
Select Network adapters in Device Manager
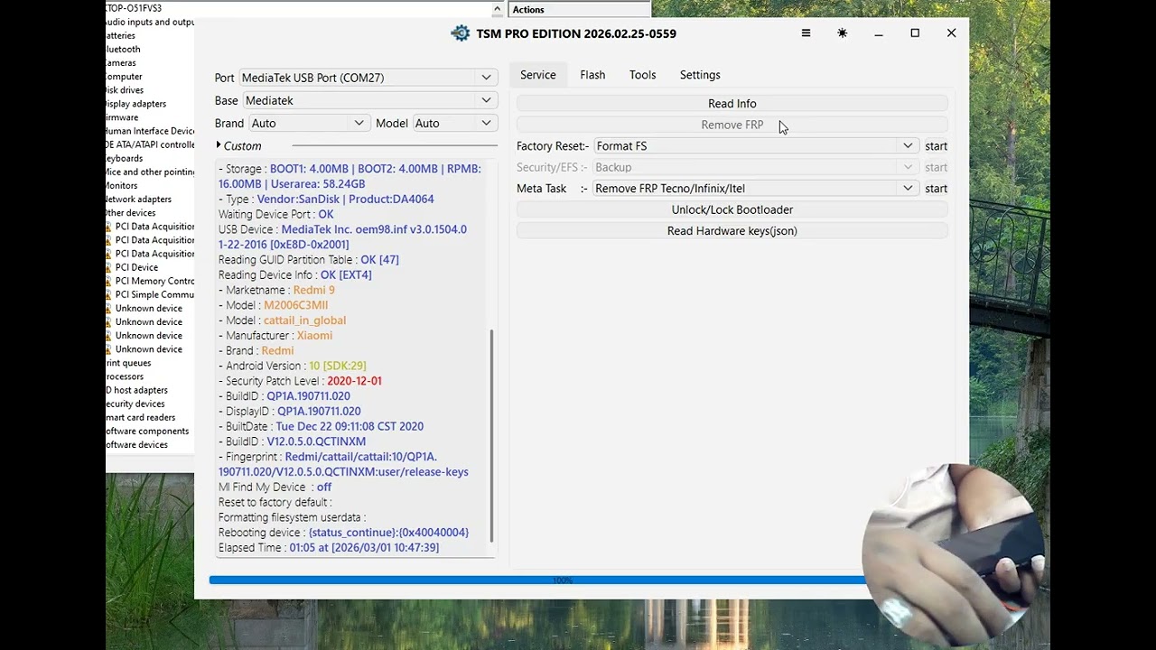click(x=138, y=200)
